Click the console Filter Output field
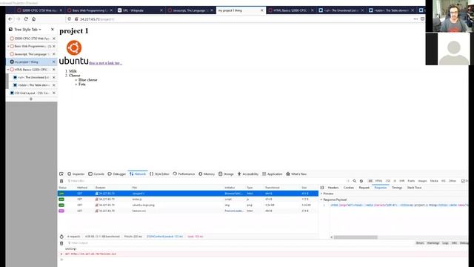Image resolution: width=474 pixels, height=267 pixels. click(238, 243)
